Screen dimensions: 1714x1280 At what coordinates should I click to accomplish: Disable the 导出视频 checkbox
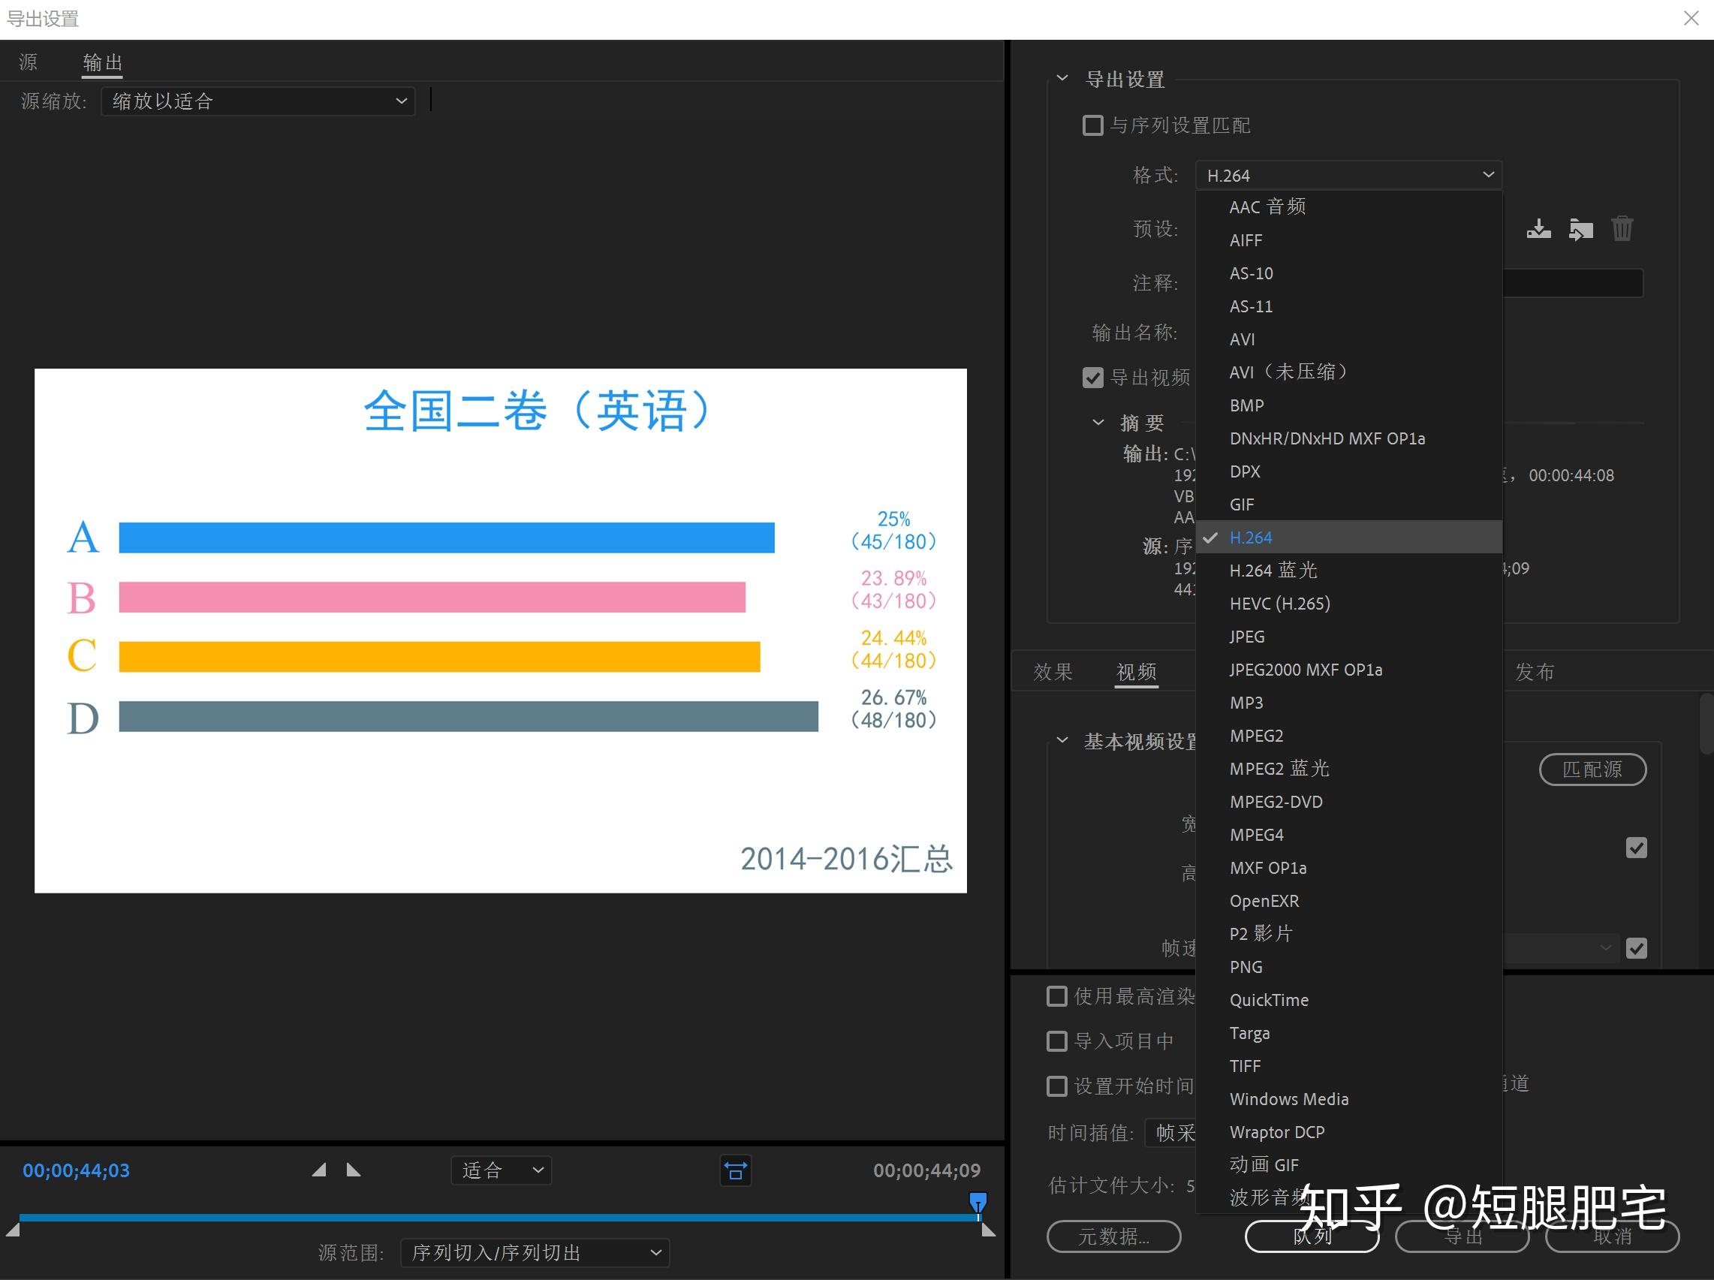[x=1092, y=378]
